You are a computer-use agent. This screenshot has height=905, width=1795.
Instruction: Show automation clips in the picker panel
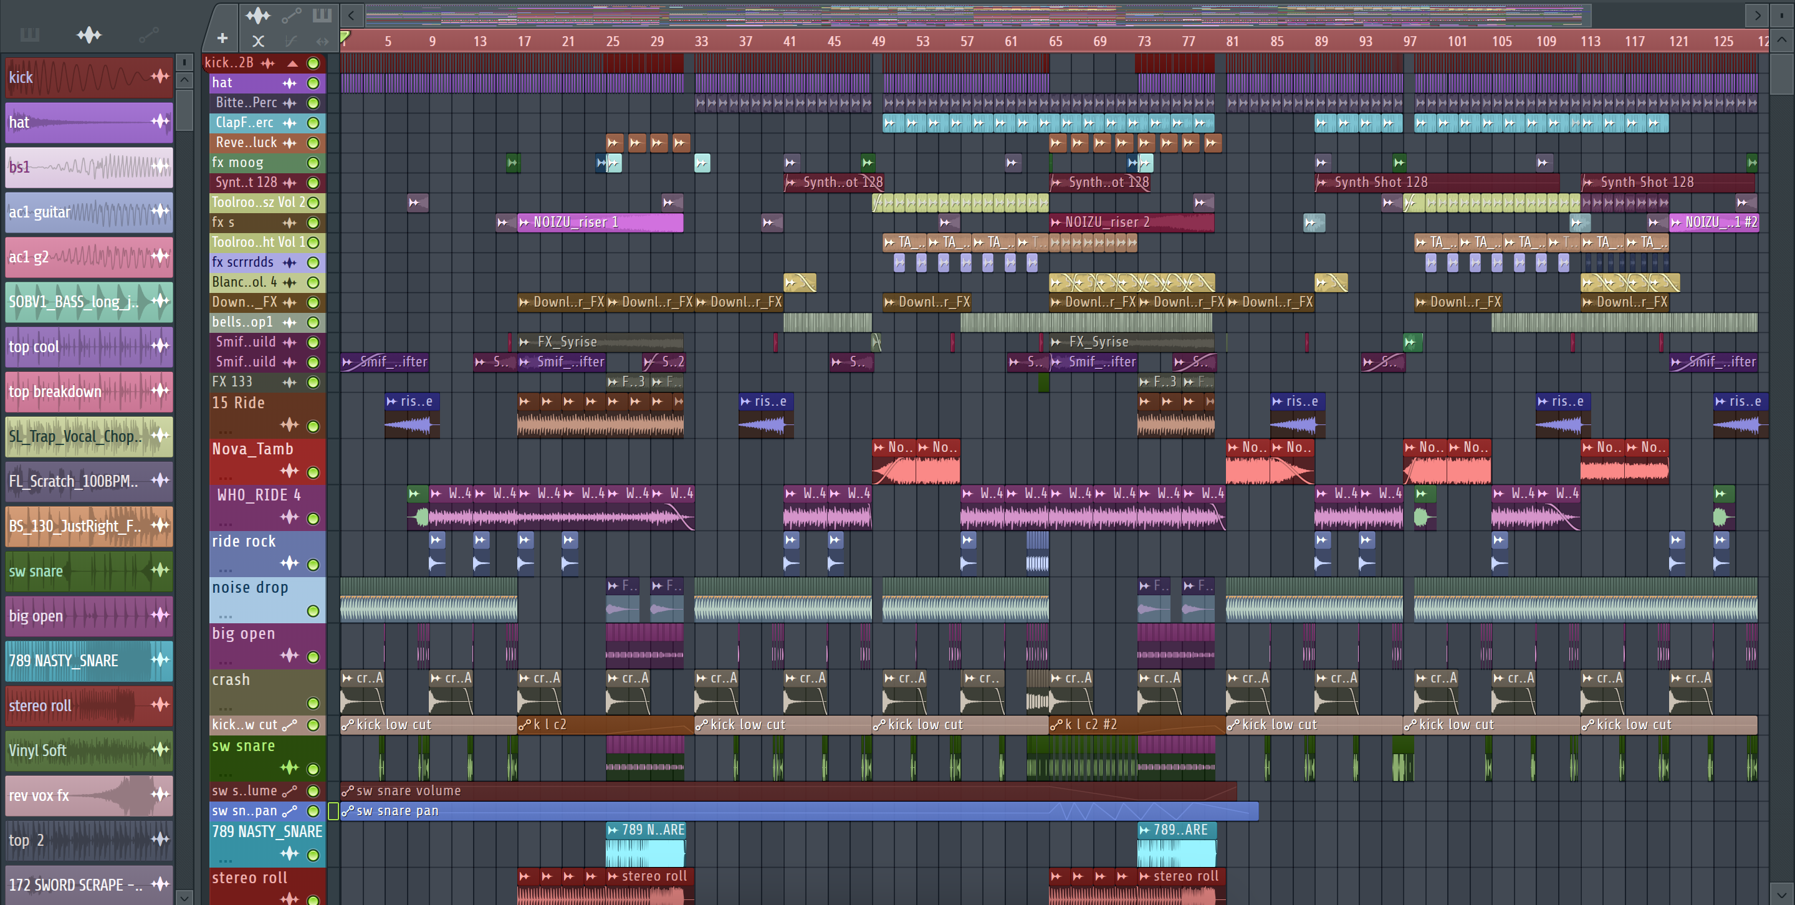pyautogui.click(x=148, y=35)
